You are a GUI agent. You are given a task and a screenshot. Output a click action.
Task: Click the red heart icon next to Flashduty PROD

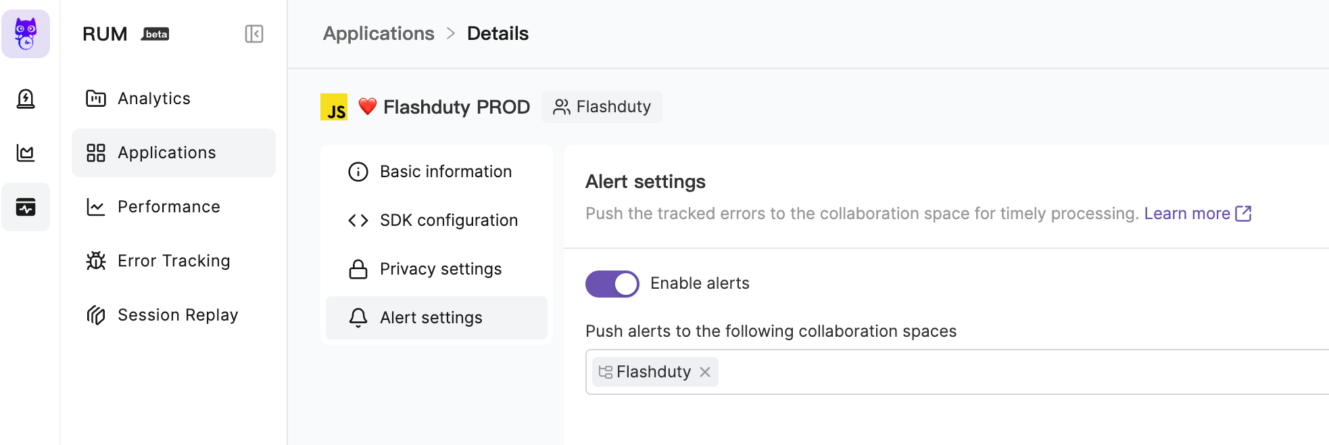tap(367, 106)
